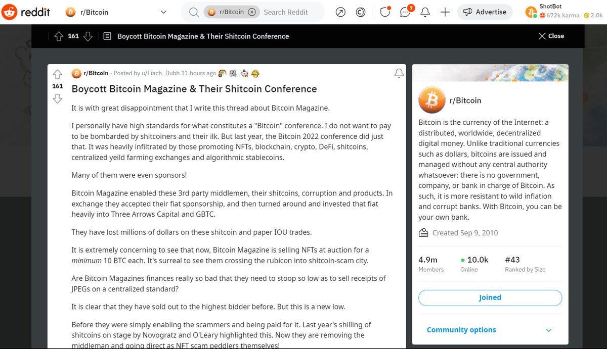Click the cake icon beside Created date
Image resolution: width=607 pixels, height=349 pixels.
point(423,233)
